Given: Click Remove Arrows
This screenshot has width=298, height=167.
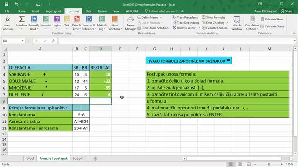Looking at the screenshot, I should tap(184, 28).
